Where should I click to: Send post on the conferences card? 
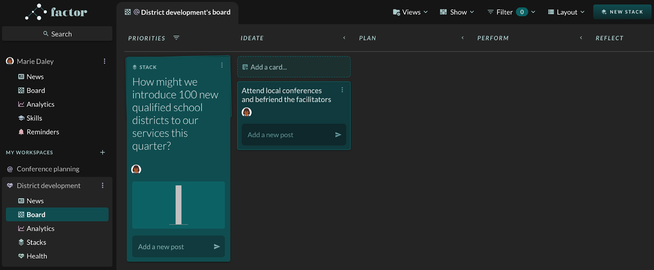338,135
